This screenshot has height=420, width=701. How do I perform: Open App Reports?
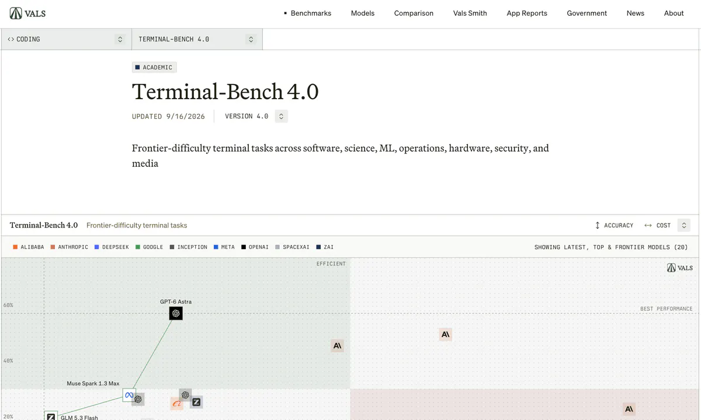527,13
